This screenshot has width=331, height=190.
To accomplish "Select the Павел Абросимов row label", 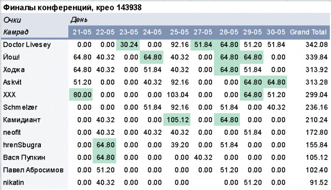I will [33, 170].
